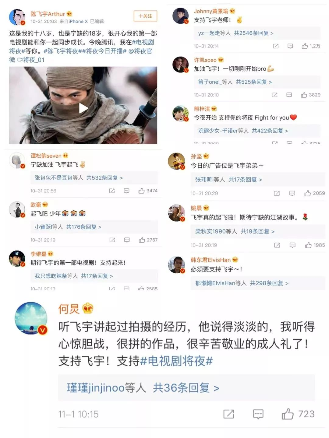Like 谭松韵seven's comment with 3474 likes
The height and width of the screenshot is (438, 329).
(148, 191)
